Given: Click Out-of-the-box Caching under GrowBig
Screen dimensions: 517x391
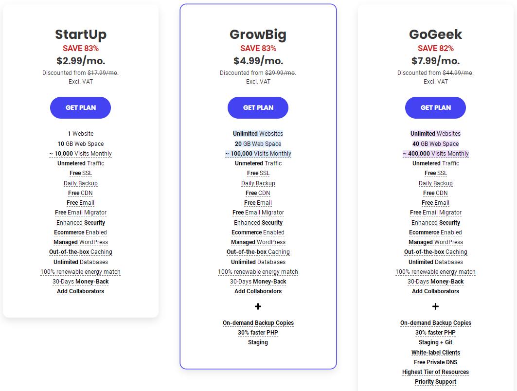Looking at the screenshot, I should (x=258, y=252).
